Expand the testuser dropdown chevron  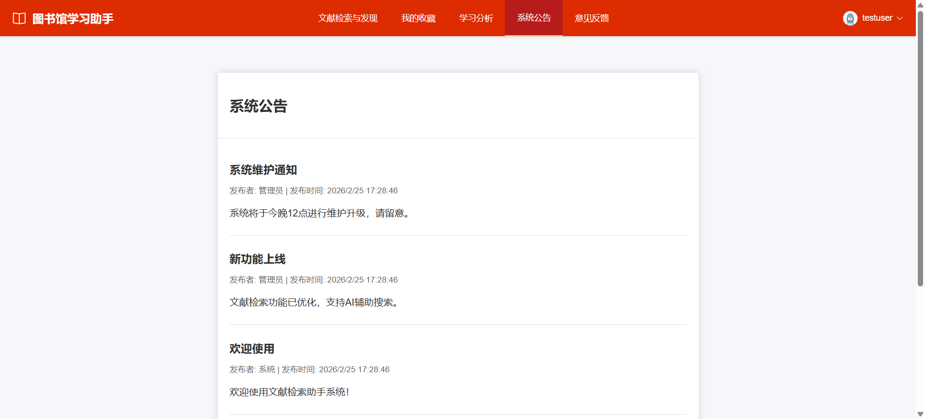pyautogui.click(x=899, y=18)
